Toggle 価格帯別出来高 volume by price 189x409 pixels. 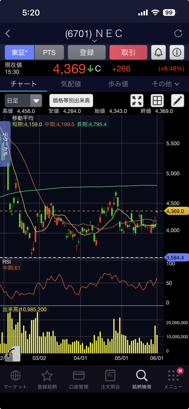(71, 101)
